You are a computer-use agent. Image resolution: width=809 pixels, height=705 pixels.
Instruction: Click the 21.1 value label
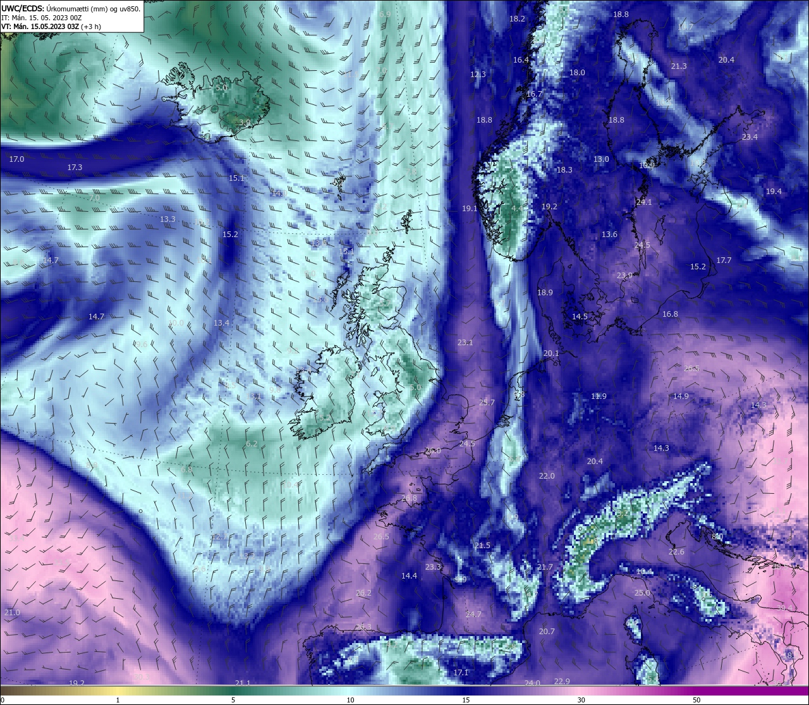[243, 683]
